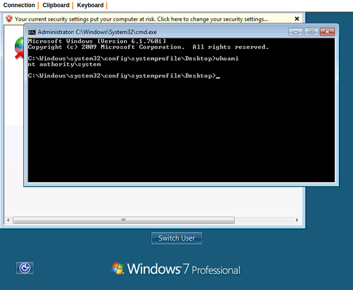
Task: Dismiss the security settings warning bar
Action: [x=297, y=19]
